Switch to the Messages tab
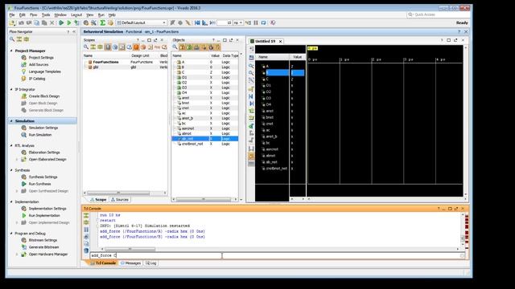 130,263
